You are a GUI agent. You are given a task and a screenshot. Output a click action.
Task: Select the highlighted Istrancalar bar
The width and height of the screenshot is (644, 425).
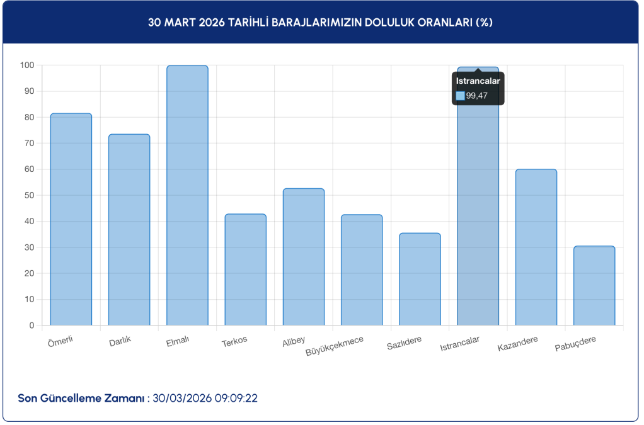[478, 214]
